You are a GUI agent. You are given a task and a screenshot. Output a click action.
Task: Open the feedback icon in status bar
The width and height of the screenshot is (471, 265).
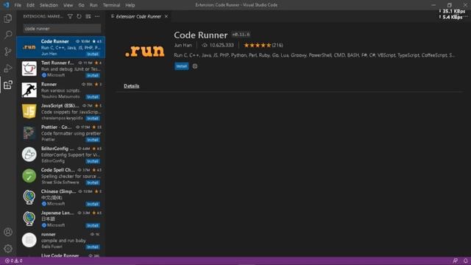point(456,261)
